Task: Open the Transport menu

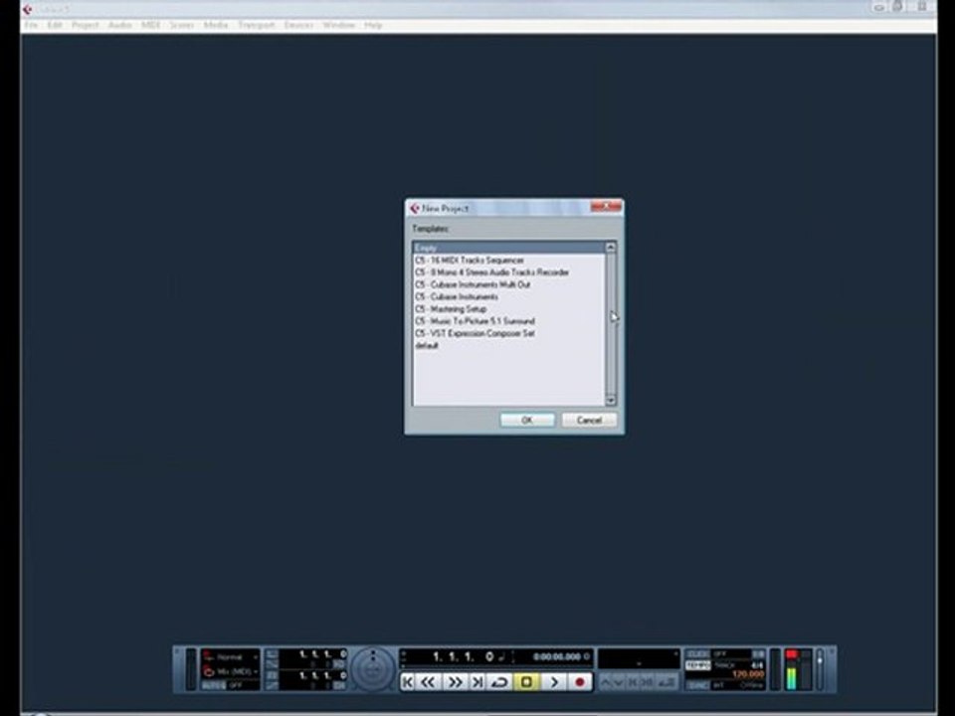Action: click(257, 25)
